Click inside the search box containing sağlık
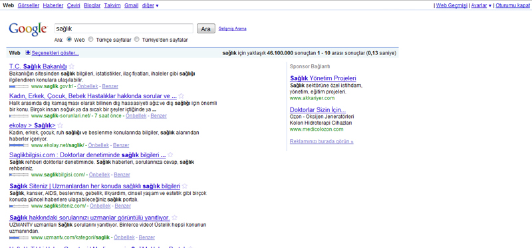532x248 pixels. coord(124,29)
